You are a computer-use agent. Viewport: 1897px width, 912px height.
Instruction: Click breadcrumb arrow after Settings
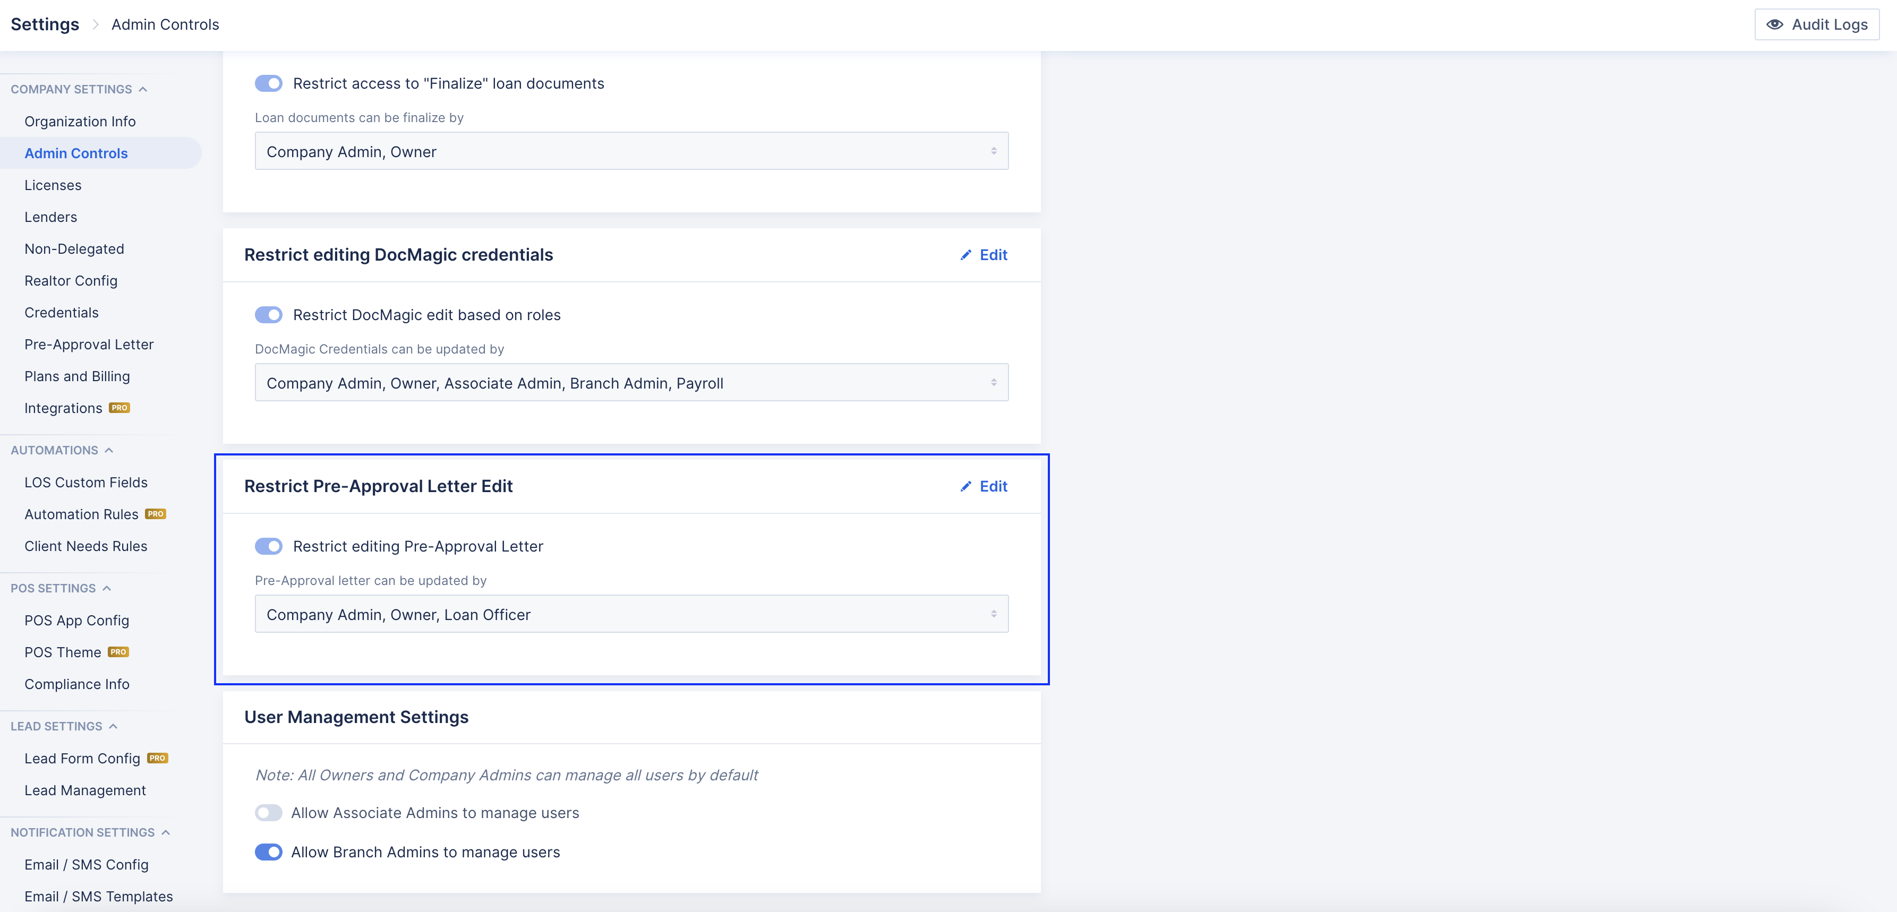[x=95, y=24]
